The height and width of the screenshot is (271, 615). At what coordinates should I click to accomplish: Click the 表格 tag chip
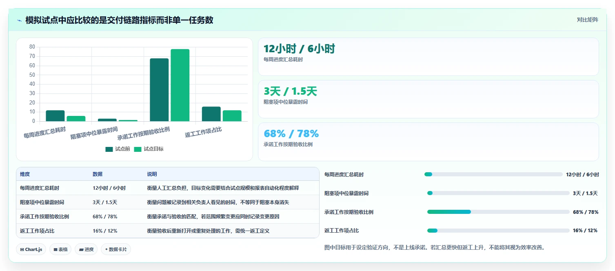pos(60,249)
